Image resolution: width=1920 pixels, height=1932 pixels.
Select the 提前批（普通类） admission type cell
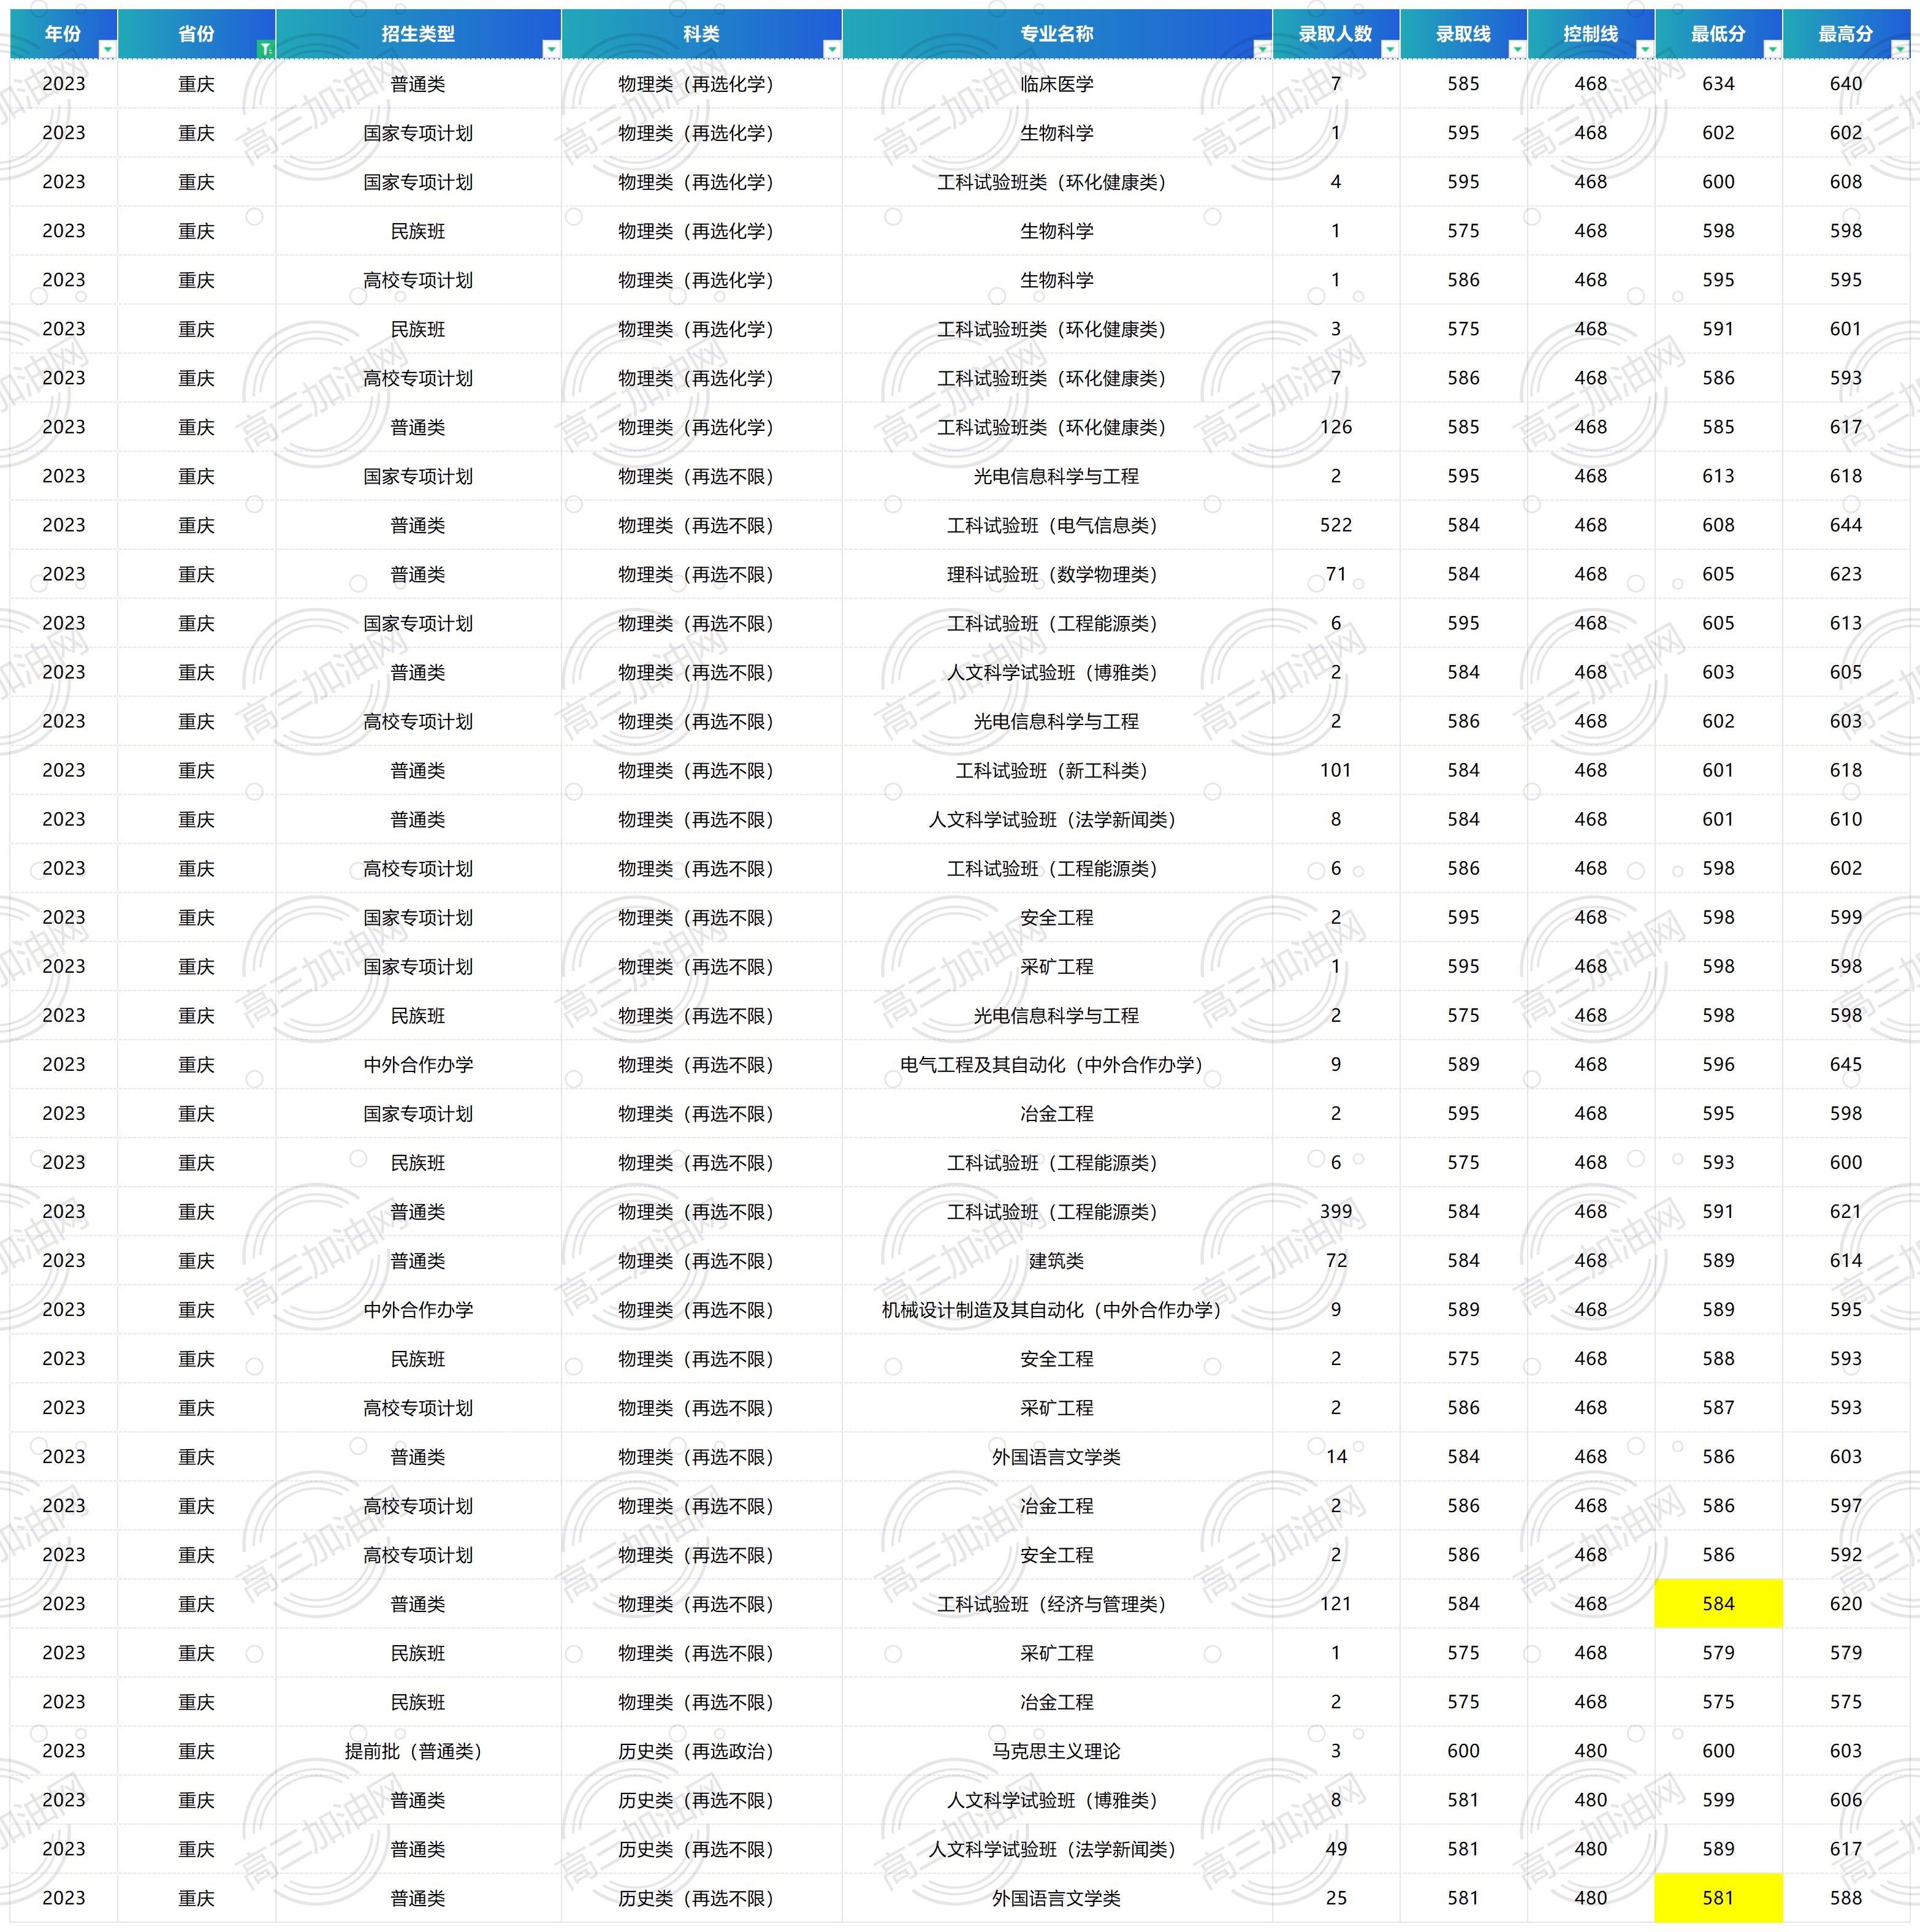point(418,1751)
